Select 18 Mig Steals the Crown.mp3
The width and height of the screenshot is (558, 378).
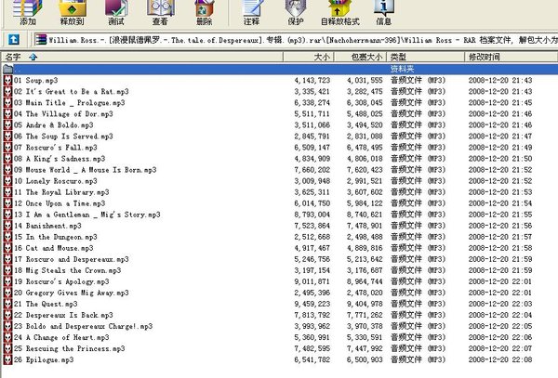coord(68,270)
